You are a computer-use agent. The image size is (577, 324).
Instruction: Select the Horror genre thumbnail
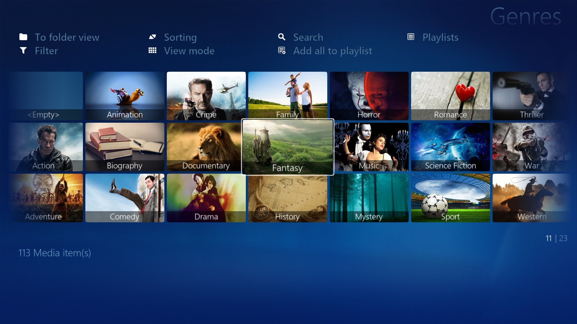point(369,96)
